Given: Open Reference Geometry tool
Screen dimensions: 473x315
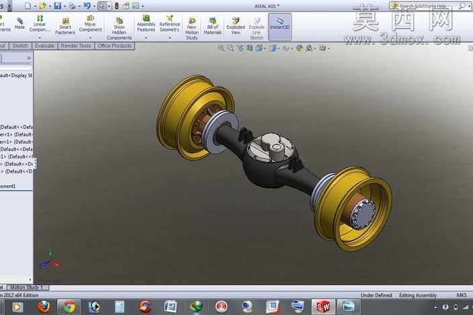Looking at the screenshot, I should (x=169, y=24).
